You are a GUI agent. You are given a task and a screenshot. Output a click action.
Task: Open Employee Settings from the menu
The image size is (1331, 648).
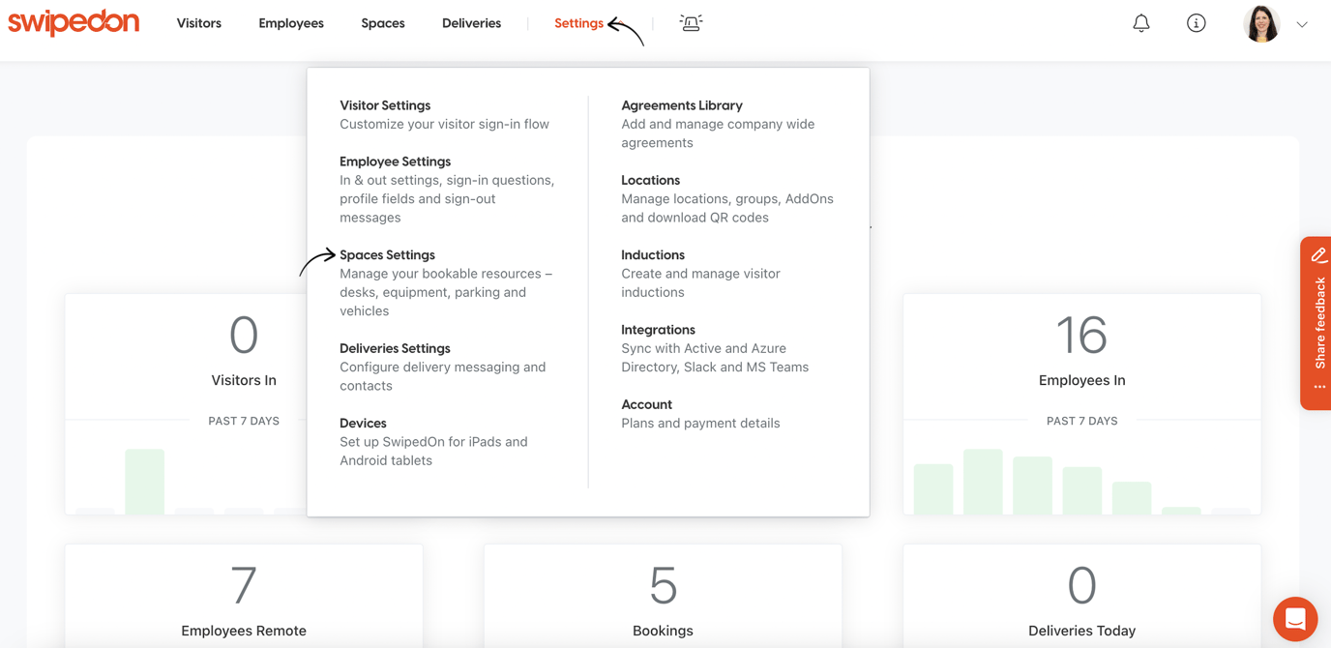[x=395, y=161]
